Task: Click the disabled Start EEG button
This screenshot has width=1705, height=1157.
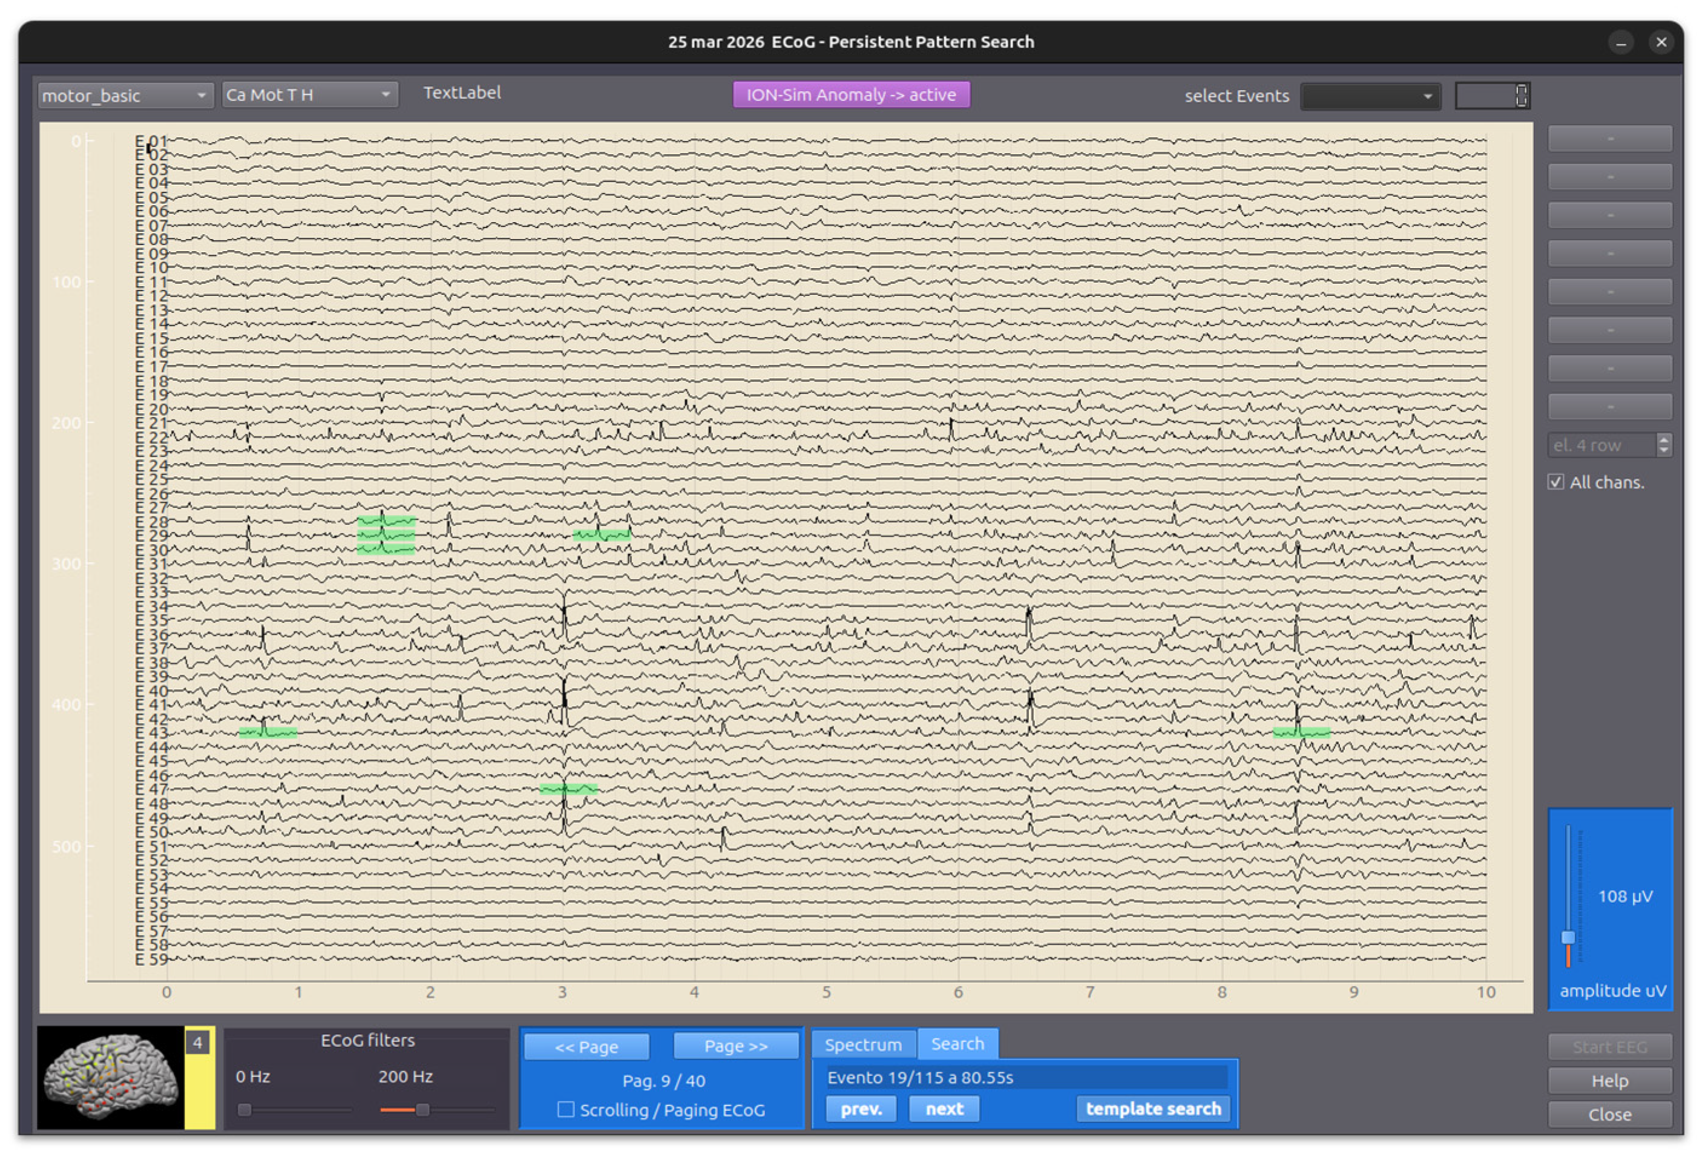Action: click(1609, 1047)
